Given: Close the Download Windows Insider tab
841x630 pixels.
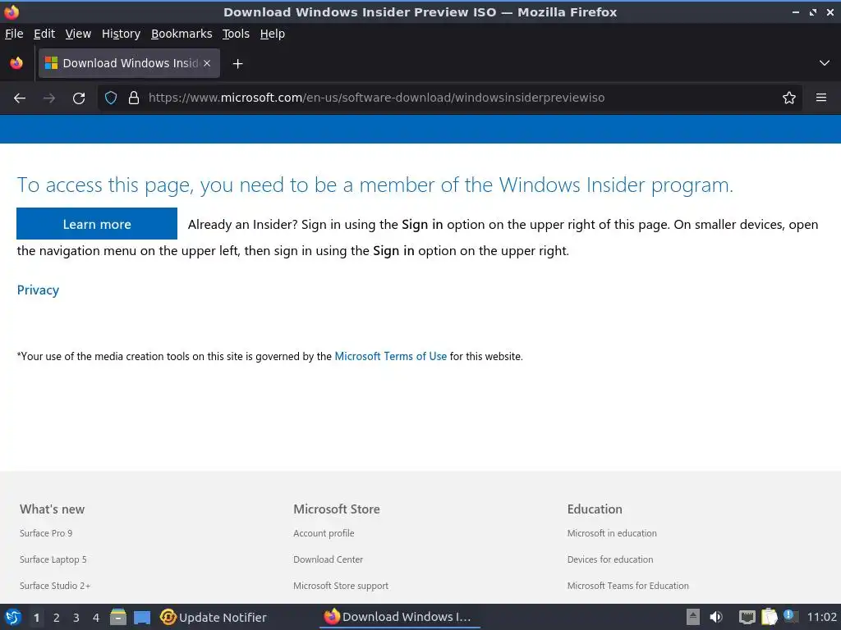Looking at the screenshot, I should tap(207, 63).
